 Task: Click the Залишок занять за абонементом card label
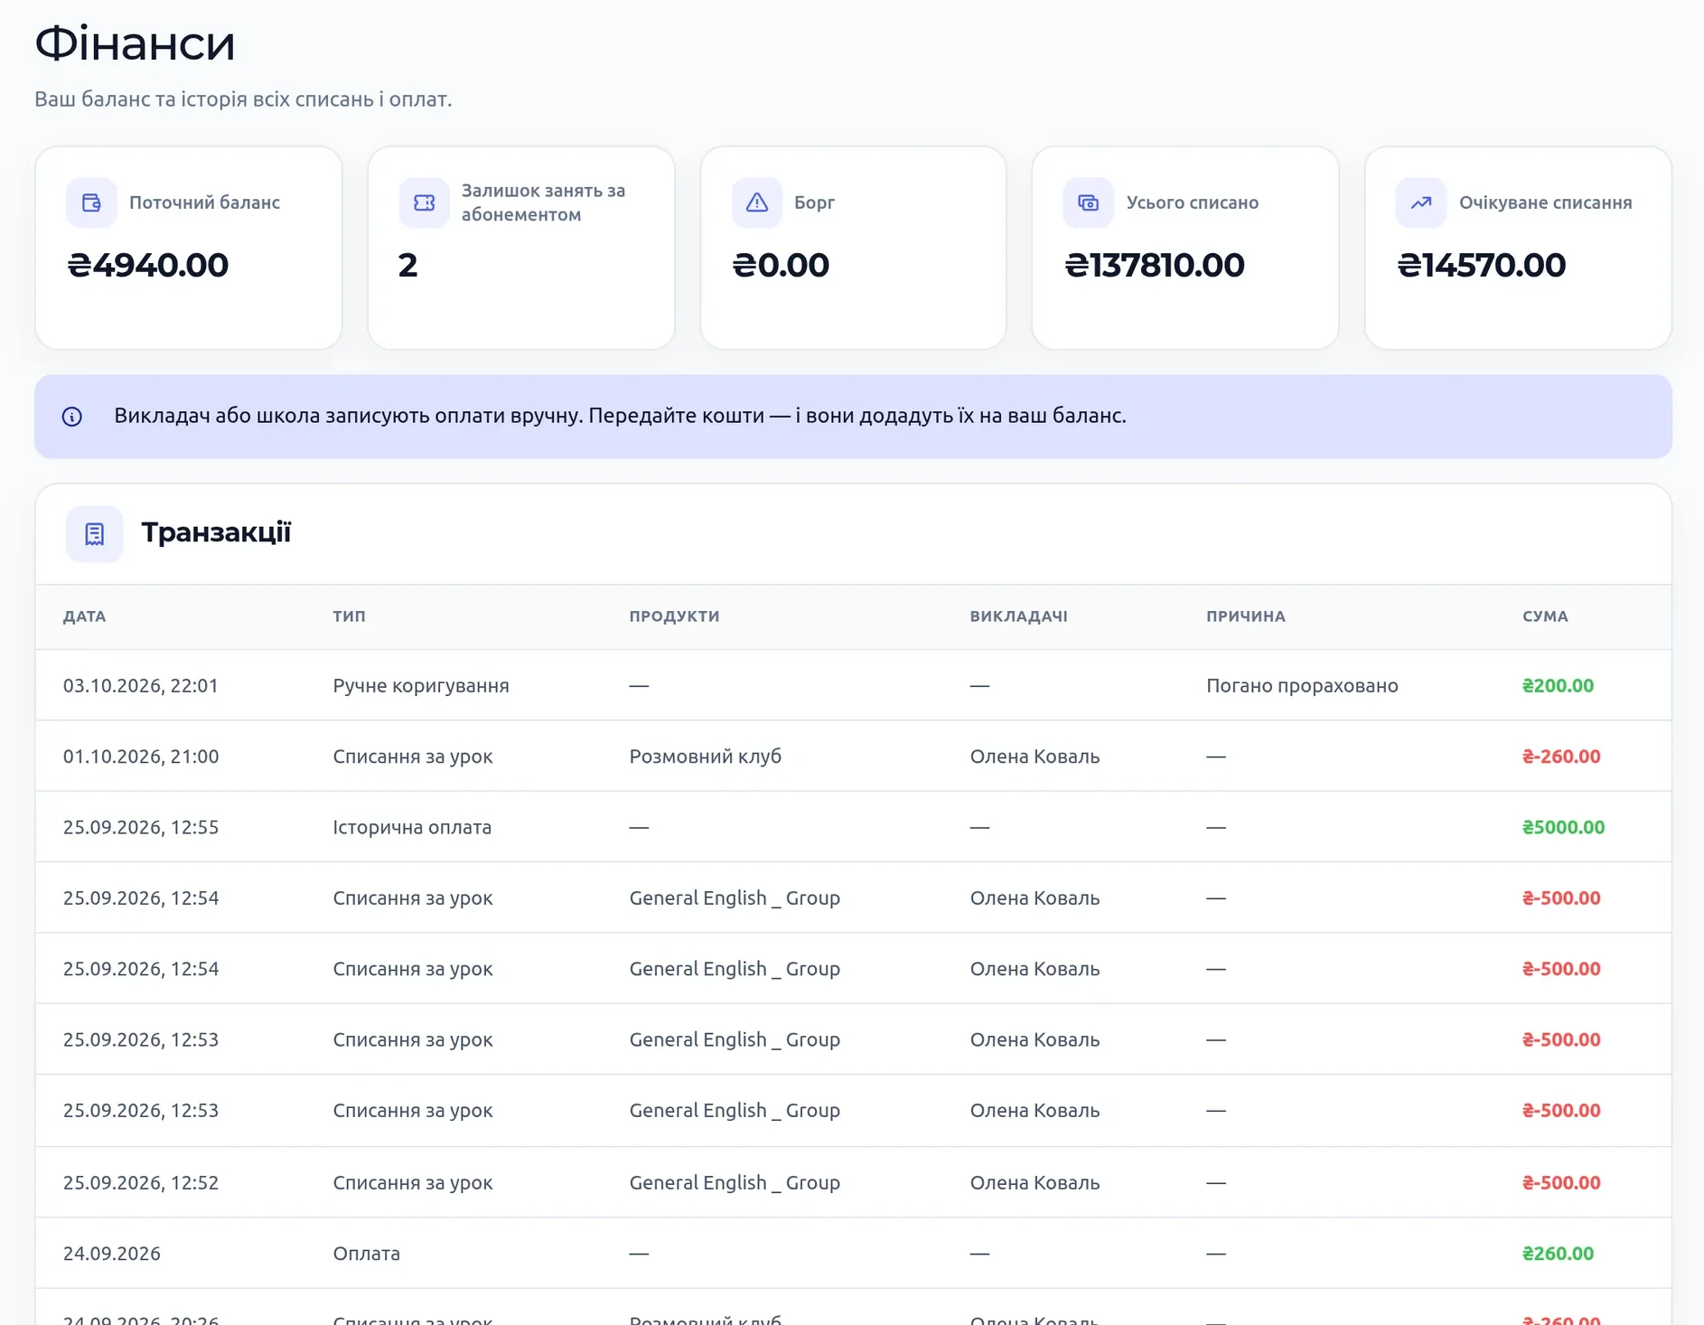(543, 202)
